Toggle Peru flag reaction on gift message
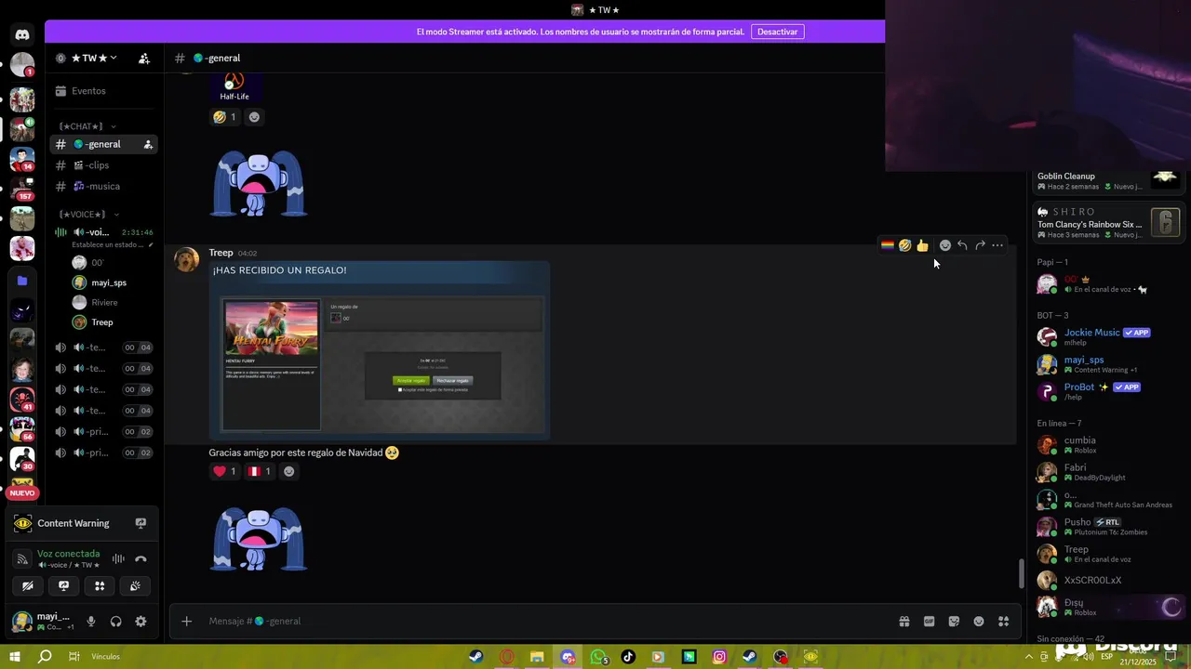This screenshot has height=669, width=1191. click(x=260, y=471)
